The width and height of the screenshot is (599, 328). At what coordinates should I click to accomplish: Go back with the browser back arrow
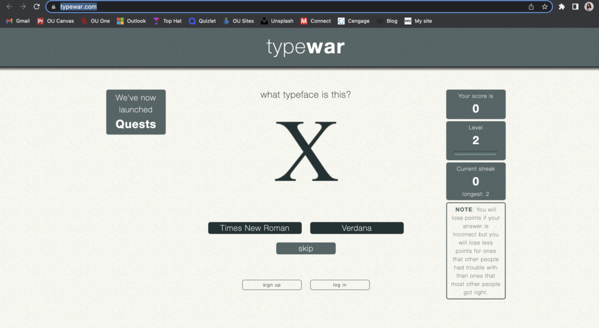click(x=9, y=6)
